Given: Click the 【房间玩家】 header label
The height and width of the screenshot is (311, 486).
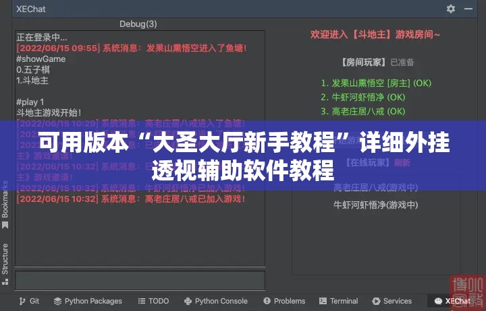Looking at the screenshot, I should (364, 62).
